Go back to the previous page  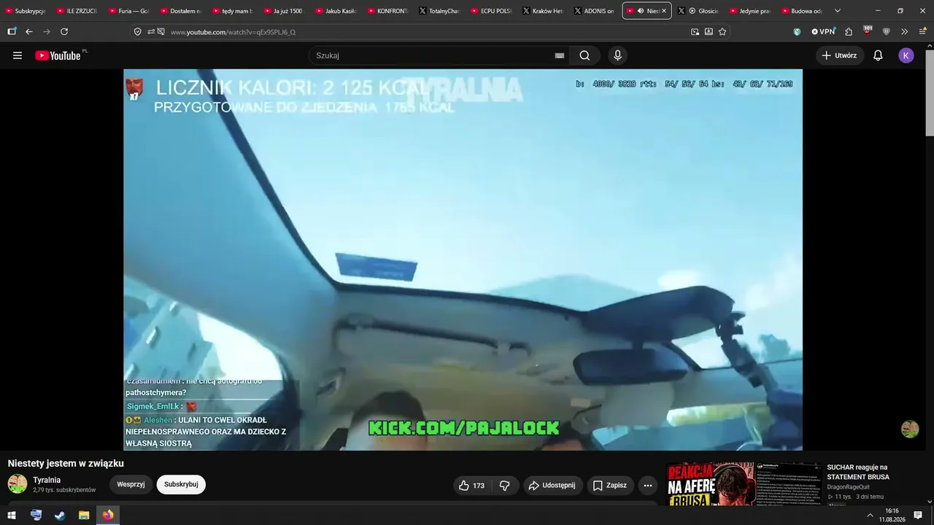(29, 31)
